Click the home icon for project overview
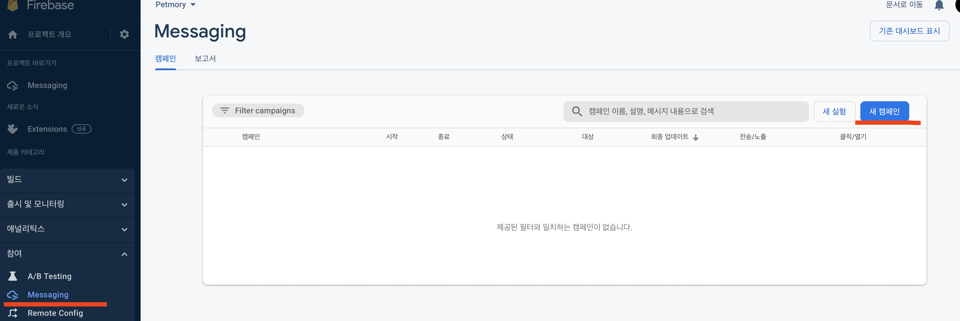This screenshot has height=321, width=960. (13, 34)
